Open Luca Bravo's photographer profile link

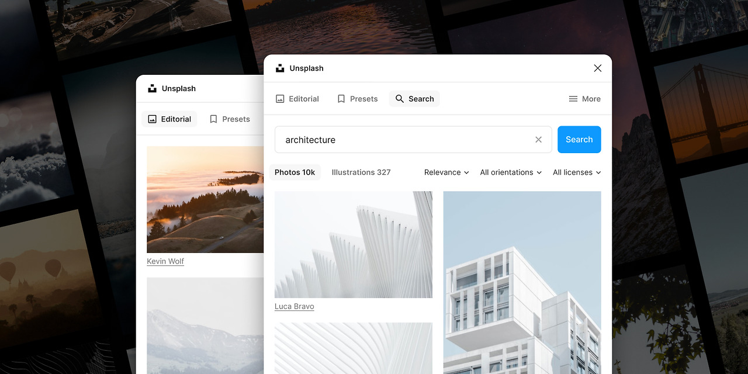tap(294, 306)
